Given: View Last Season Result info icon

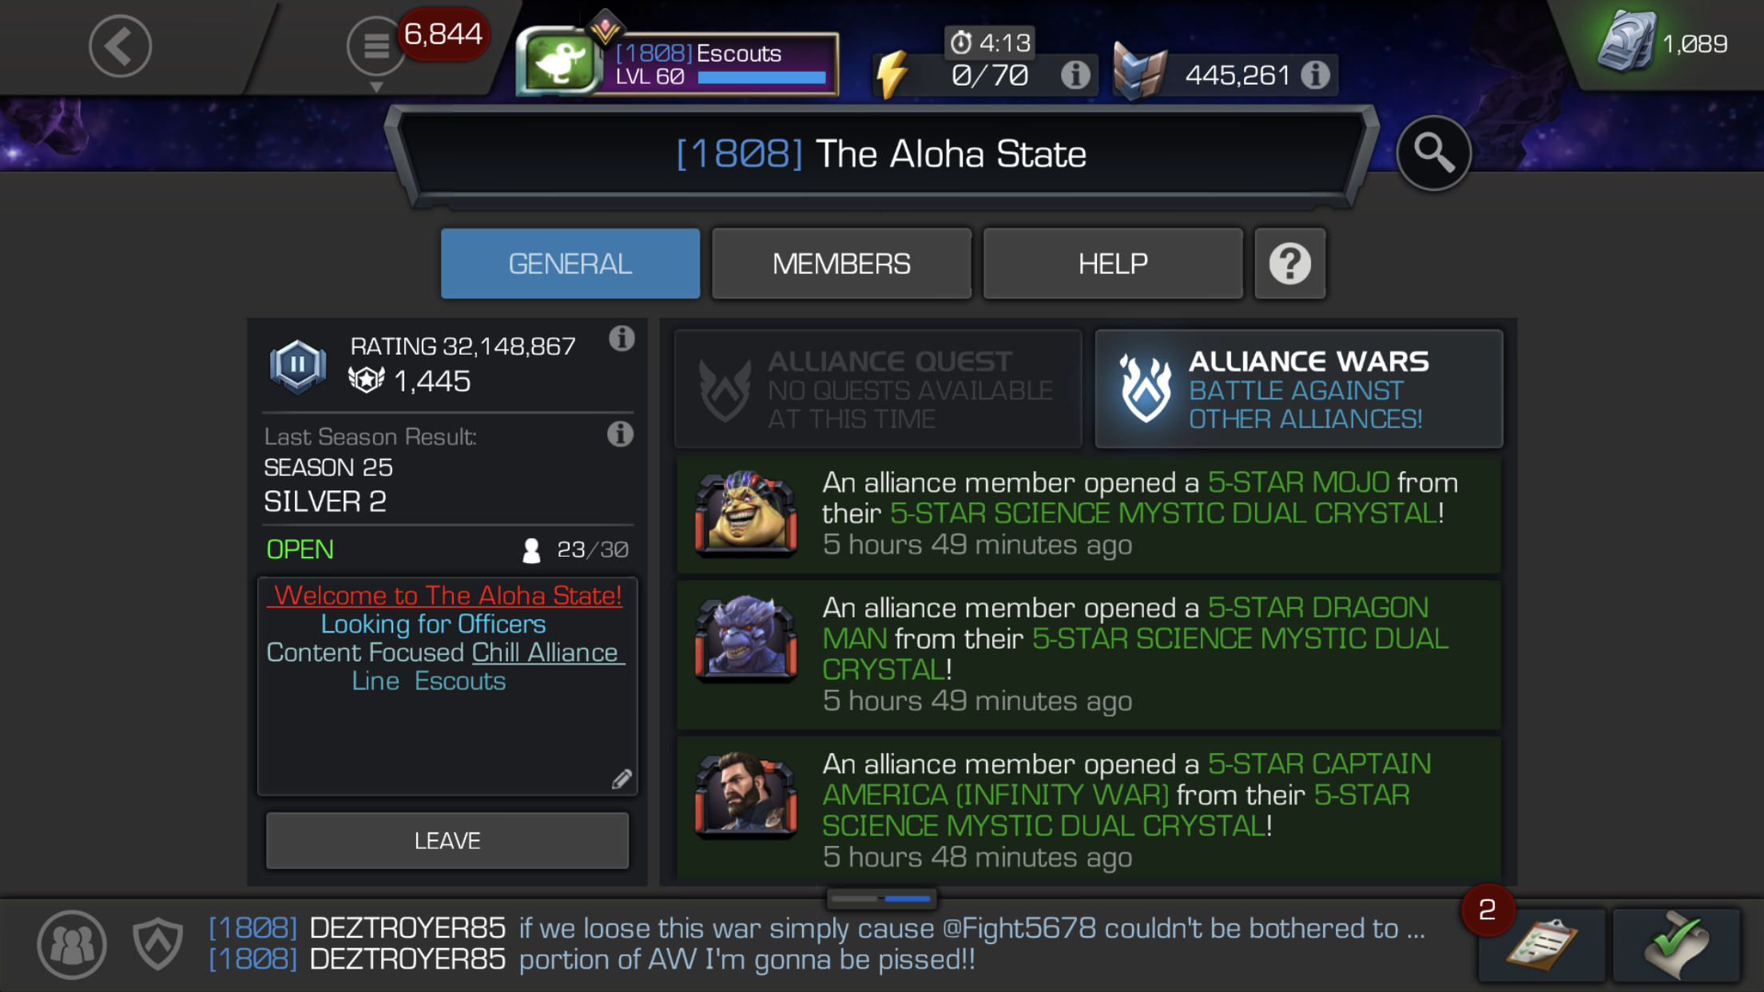Looking at the screenshot, I should 620,434.
